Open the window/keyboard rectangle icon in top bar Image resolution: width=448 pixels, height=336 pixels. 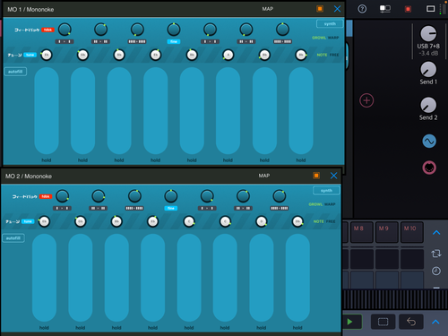coord(430,9)
